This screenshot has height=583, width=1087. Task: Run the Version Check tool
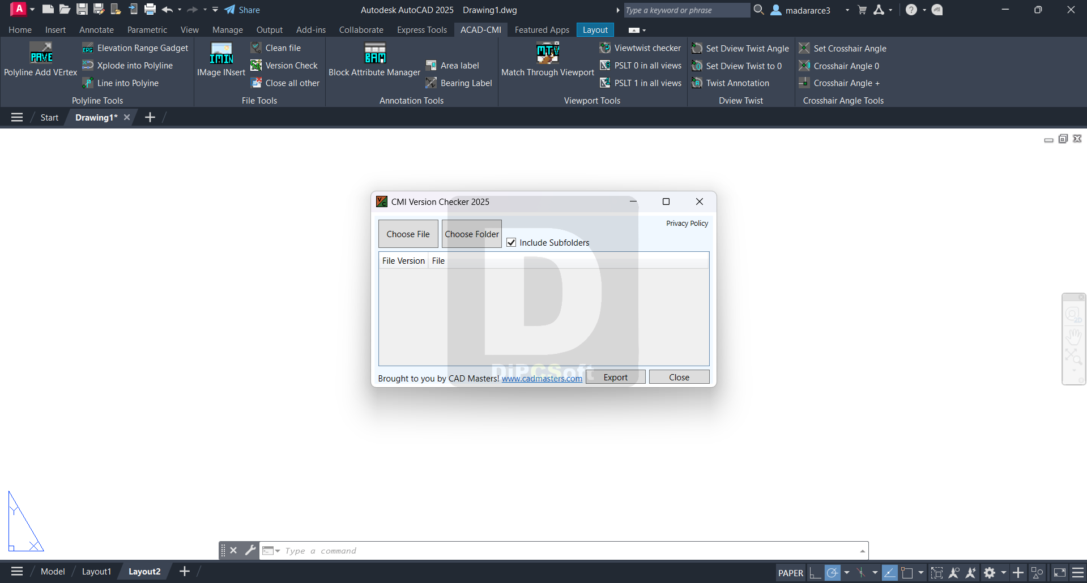pos(284,66)
